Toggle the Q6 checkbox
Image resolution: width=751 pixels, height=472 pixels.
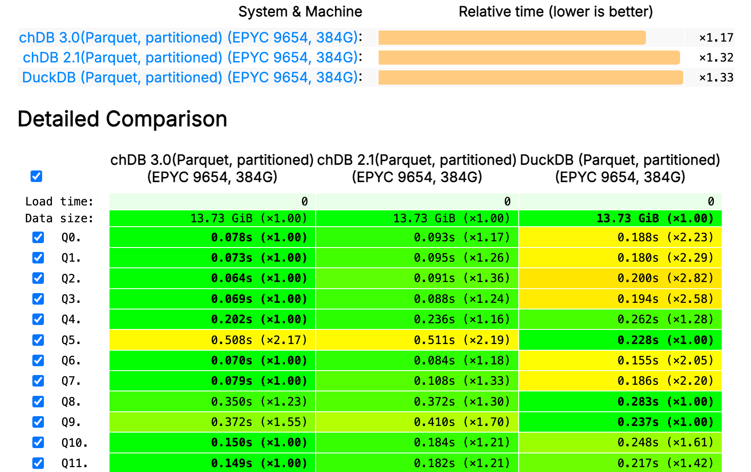[38, 360]
